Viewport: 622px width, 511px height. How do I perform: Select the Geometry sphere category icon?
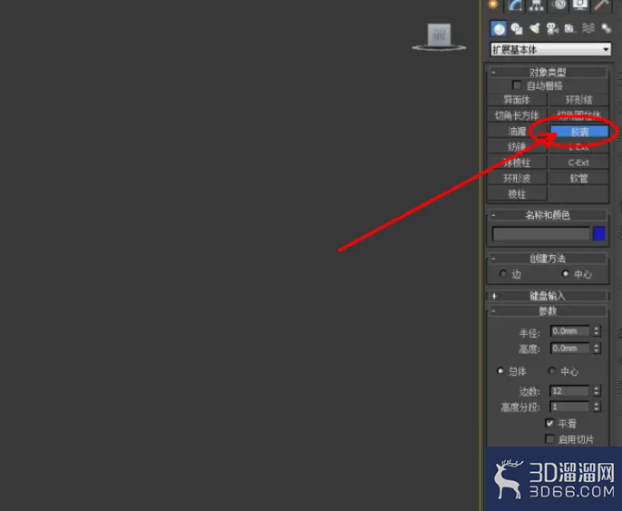(x=499, y=28)
